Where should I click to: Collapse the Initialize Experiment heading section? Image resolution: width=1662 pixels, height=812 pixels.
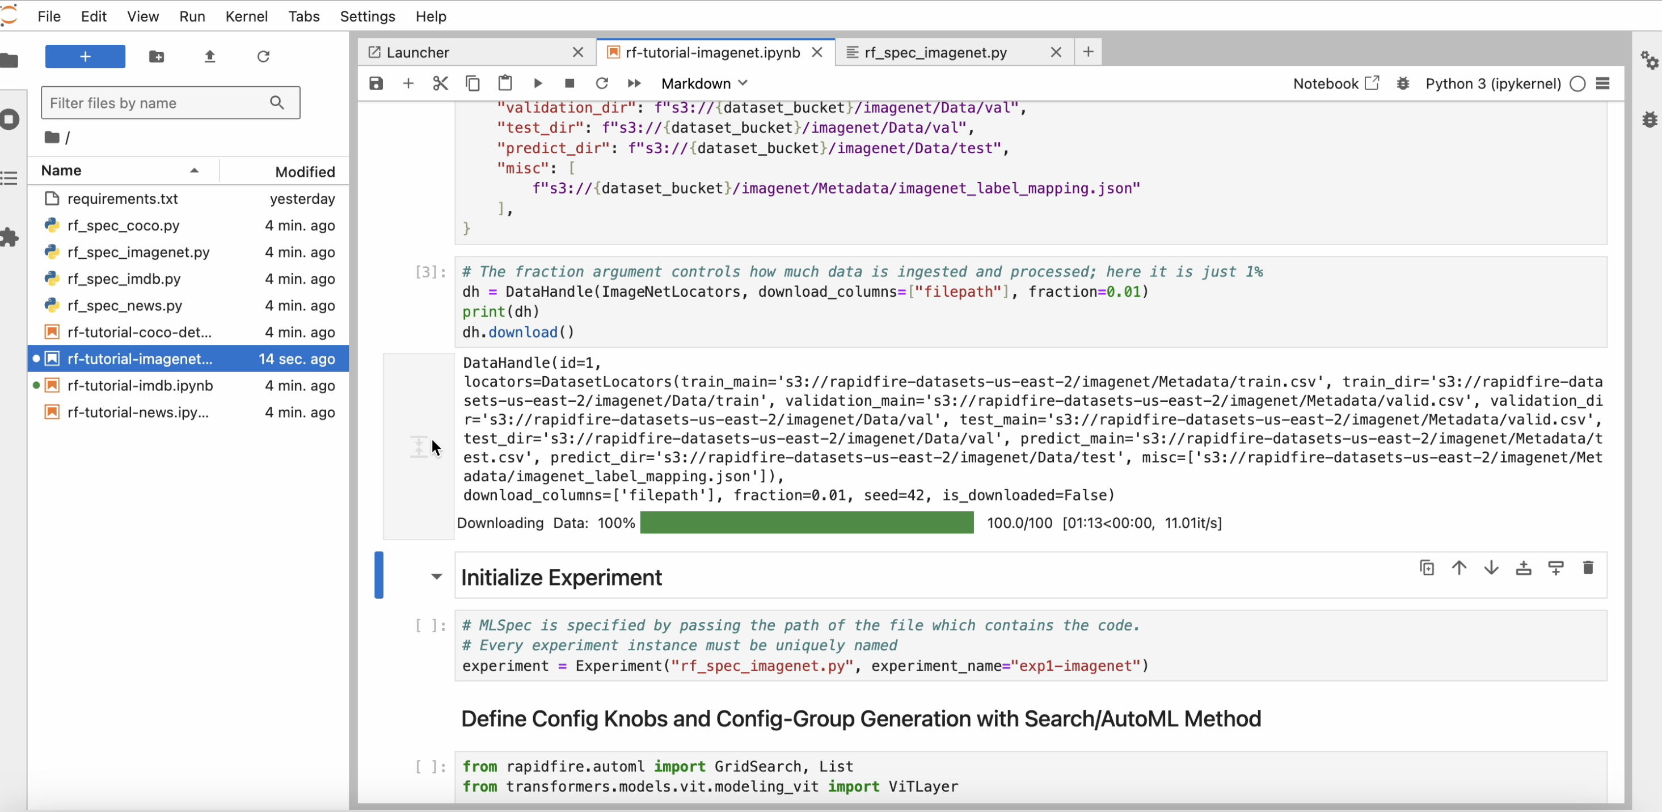click(x=437, y=577)
